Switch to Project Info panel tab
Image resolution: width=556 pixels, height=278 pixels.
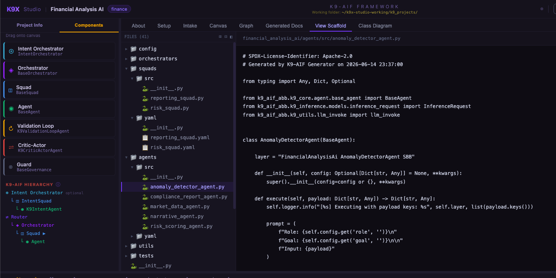(30, 25)
